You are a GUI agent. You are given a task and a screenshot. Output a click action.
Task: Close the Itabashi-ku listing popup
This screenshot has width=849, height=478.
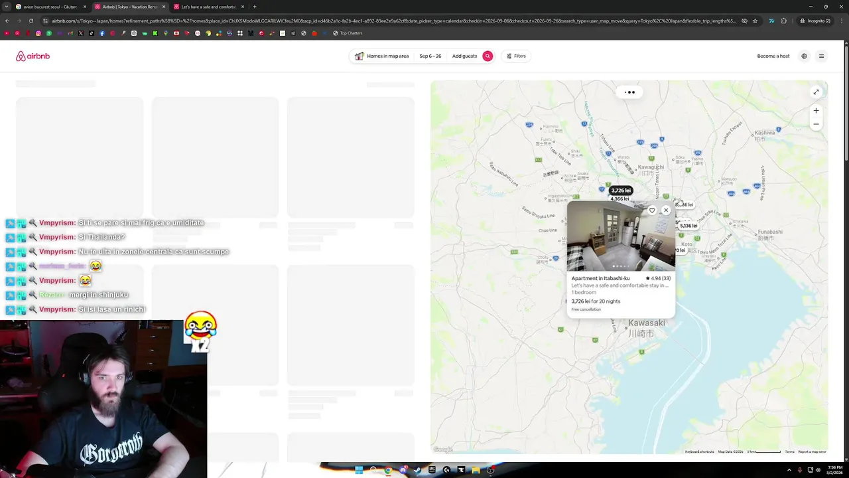point(666,210)
